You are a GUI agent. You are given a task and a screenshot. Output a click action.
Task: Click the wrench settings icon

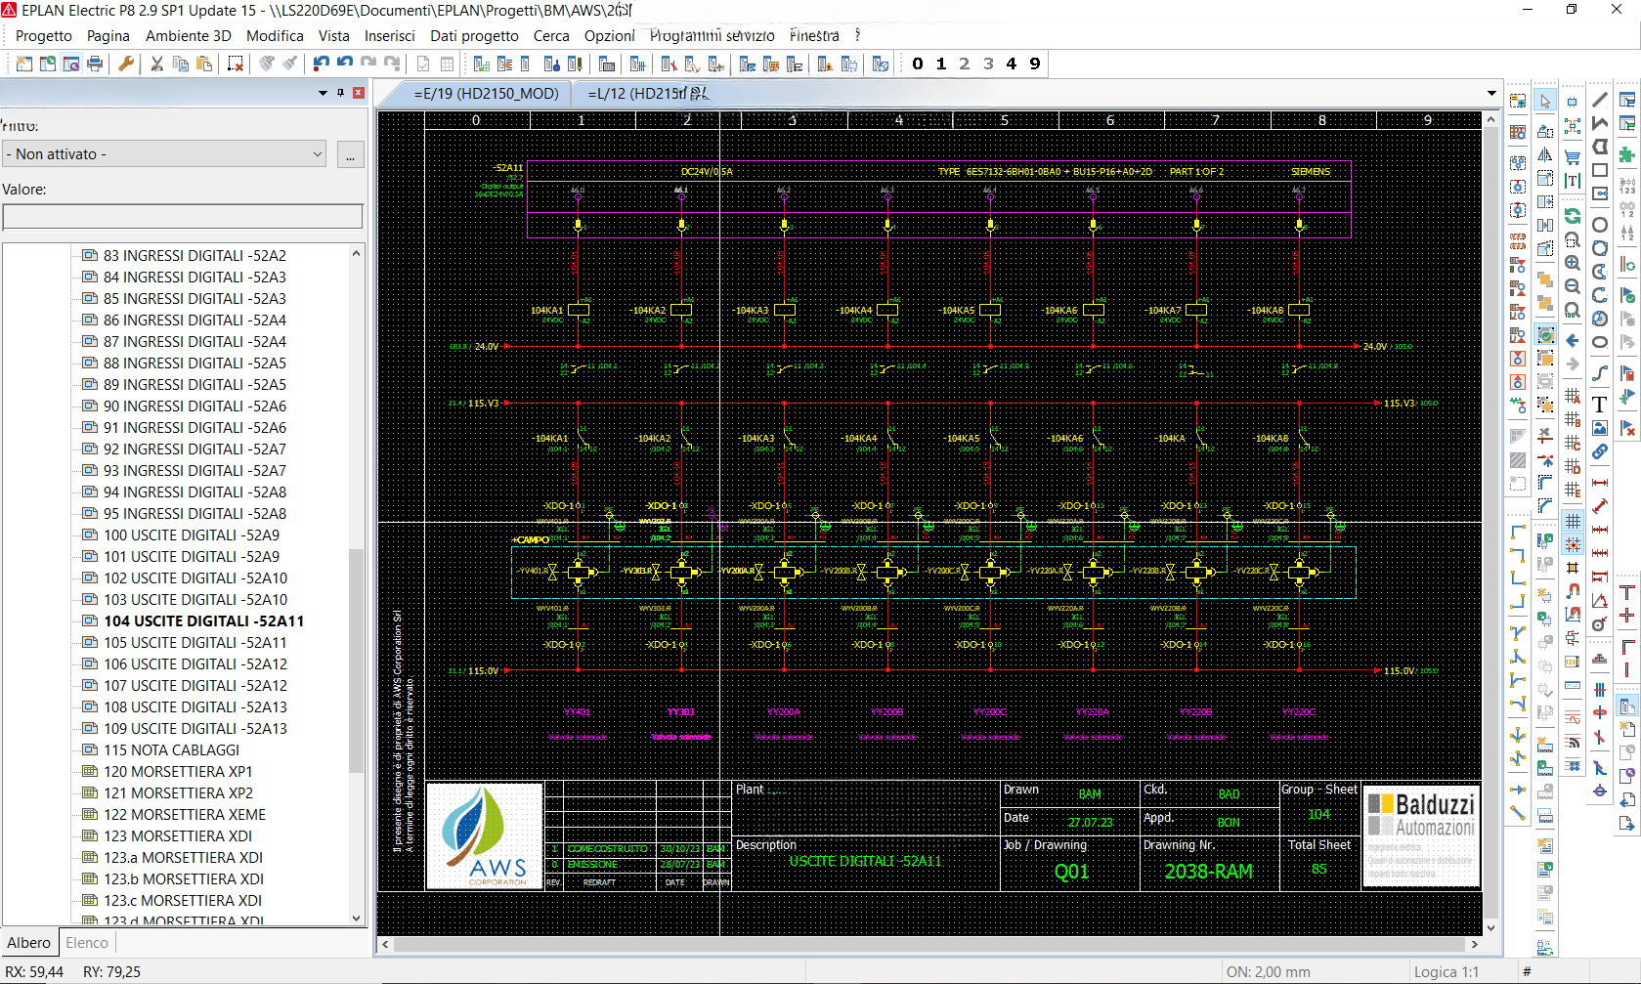coord(126,64)
